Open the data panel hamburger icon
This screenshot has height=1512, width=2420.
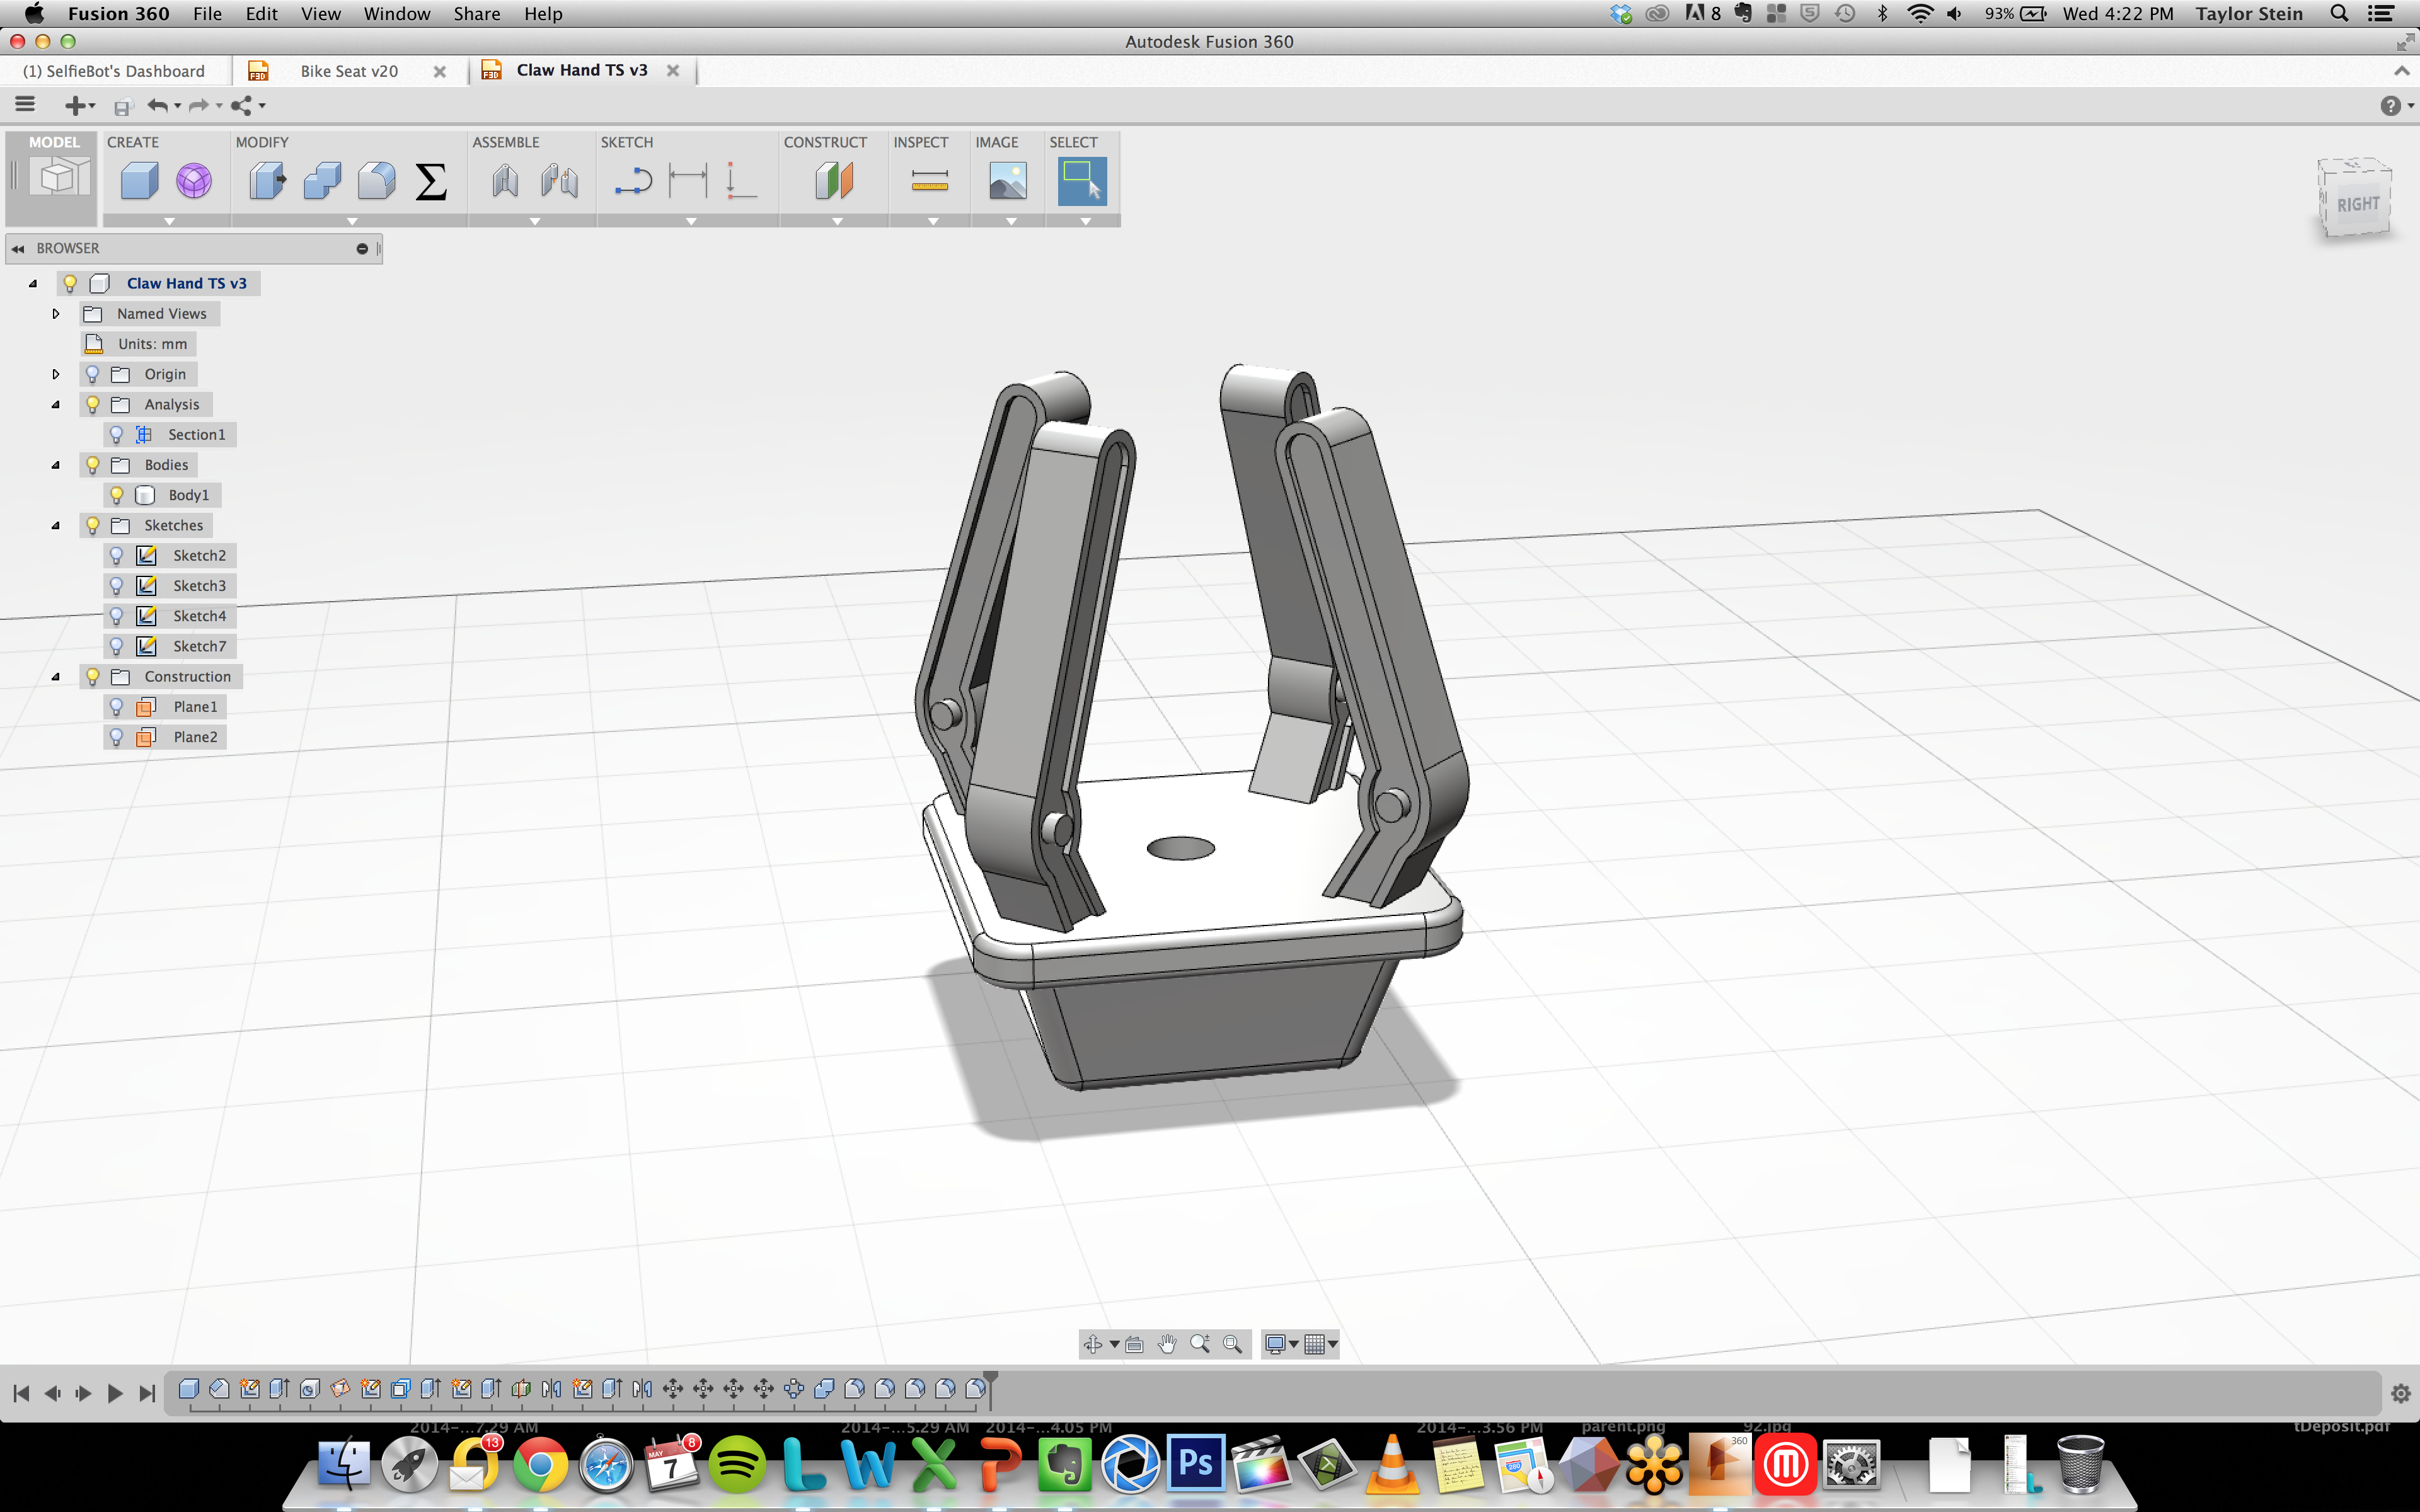25,104
